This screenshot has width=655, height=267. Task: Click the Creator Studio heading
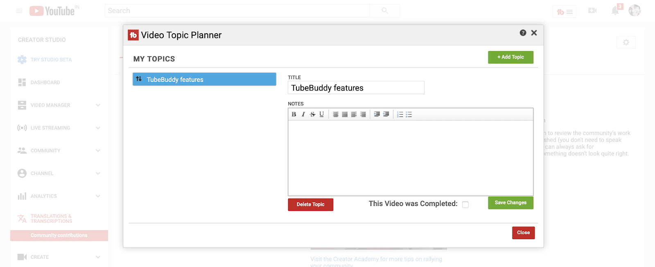pyautogui.click(x=42, y=40)
